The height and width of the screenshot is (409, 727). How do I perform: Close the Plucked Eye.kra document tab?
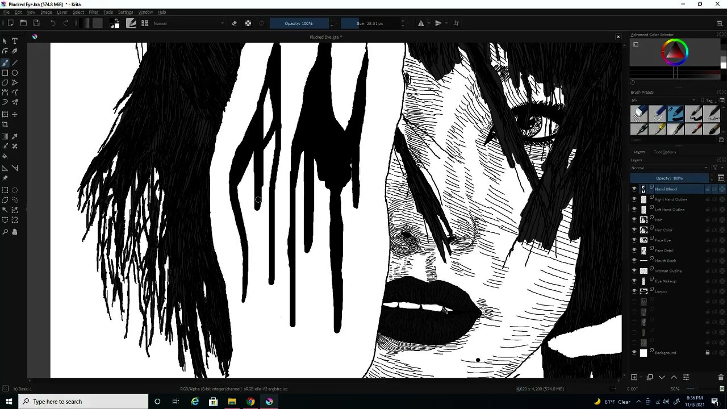[618, 37]
